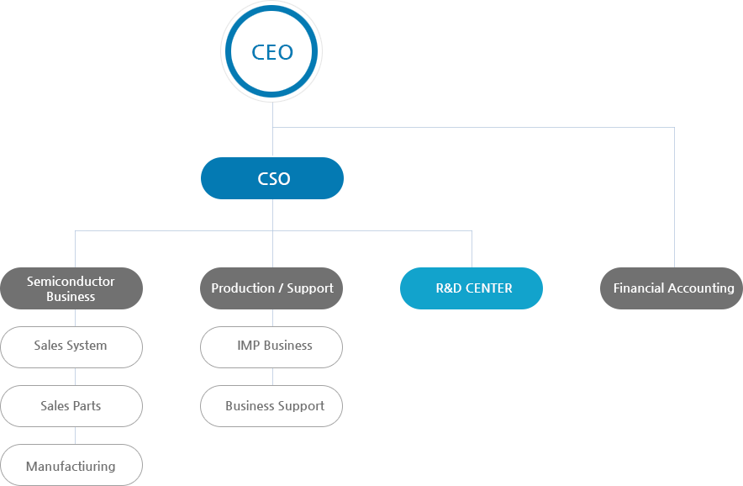
Task: Select the R&D CENTER box
Action: (472, 288)
